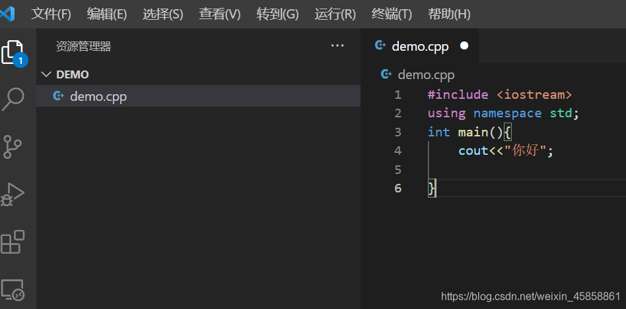Click the "你好" string literal
Screen dimensions: 626x309
(525, 150)
